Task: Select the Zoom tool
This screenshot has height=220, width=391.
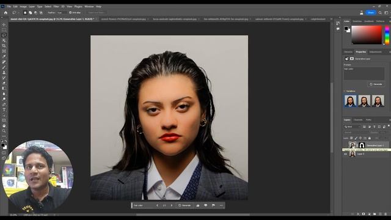Action: 4,131
